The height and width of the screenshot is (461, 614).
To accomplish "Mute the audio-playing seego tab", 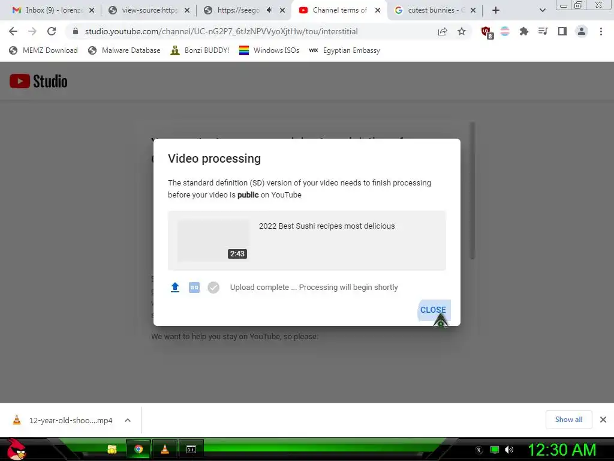I will pos(269,10).
